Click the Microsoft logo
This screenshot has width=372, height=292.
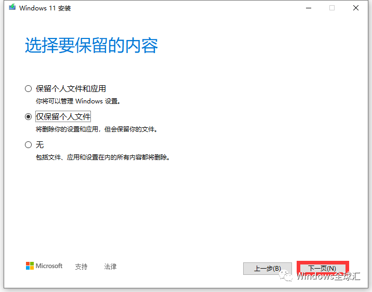pos(44,266)
